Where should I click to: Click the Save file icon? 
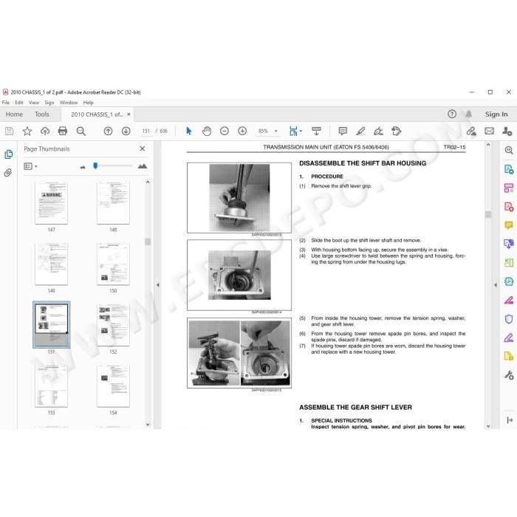point(9,131)
